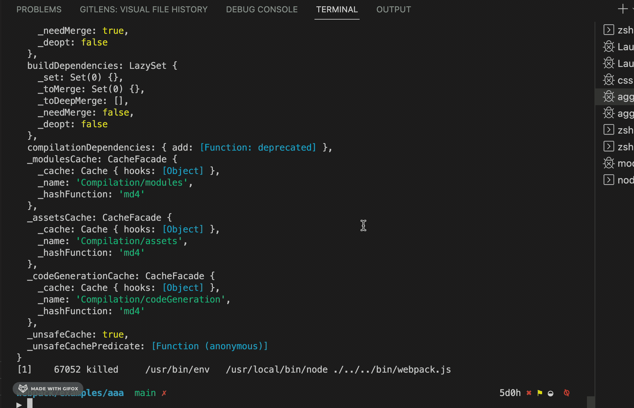Select the first zsh terminal in the list
634x408 pixels.
[x=618, y=30]
